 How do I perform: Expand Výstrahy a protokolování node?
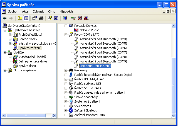click(x=10, y=43)
